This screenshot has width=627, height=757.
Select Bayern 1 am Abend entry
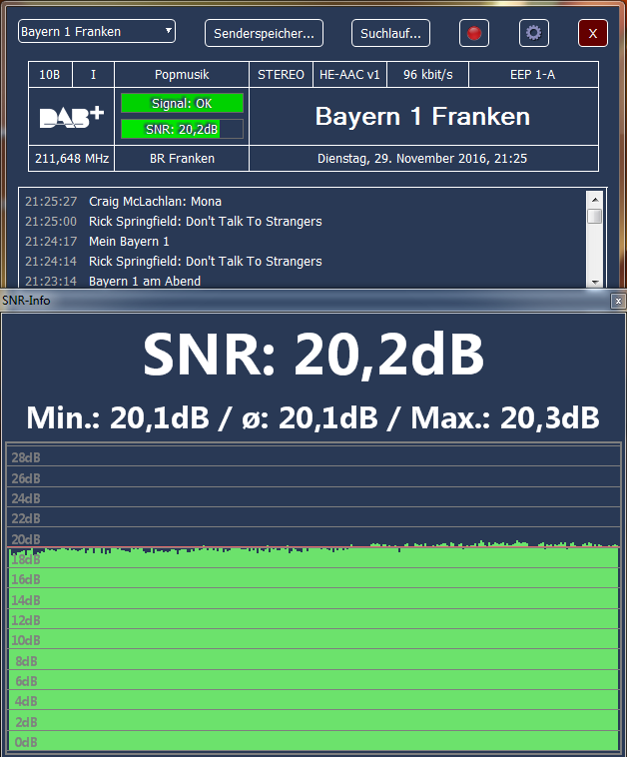click(x=145, y=282)
